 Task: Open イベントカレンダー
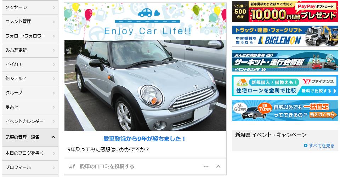[x=30, y=121]
